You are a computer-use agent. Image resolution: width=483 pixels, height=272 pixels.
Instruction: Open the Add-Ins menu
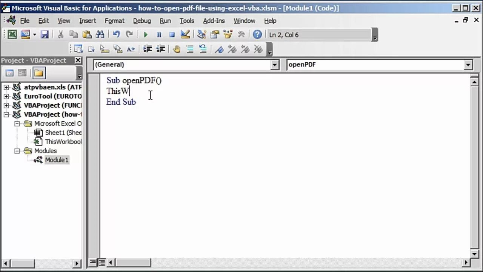coord(214,21)
